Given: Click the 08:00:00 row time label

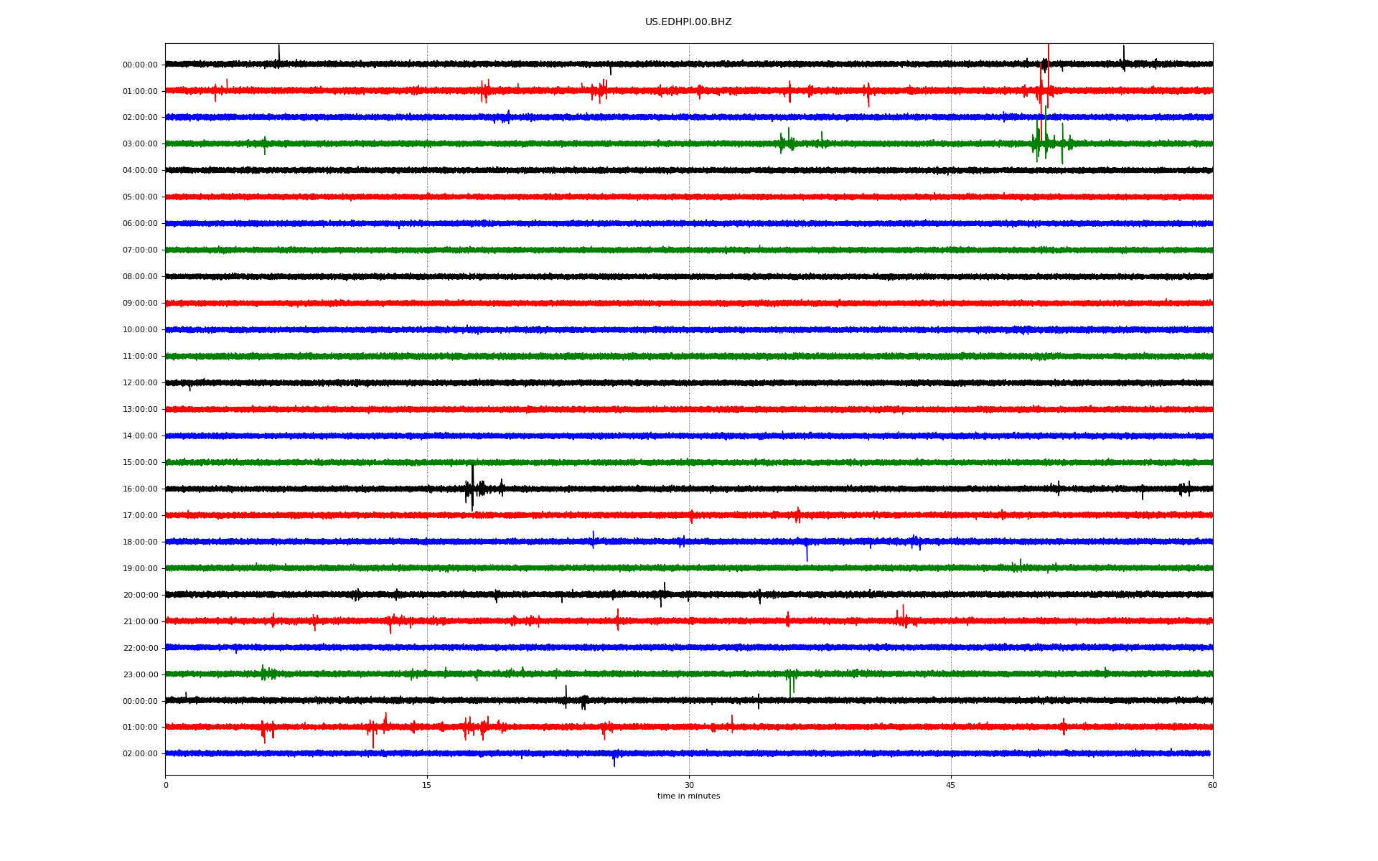Looking at the screenshot, I should 140,277.
